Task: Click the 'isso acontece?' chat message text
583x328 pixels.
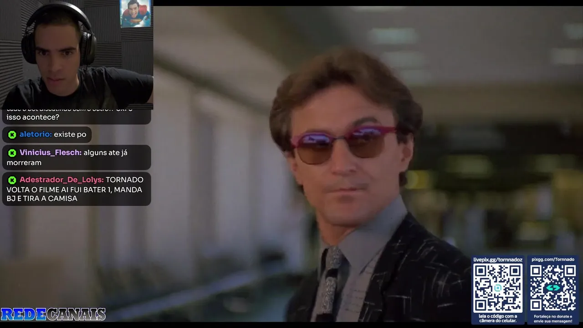Action: click(x=33, y=117)
